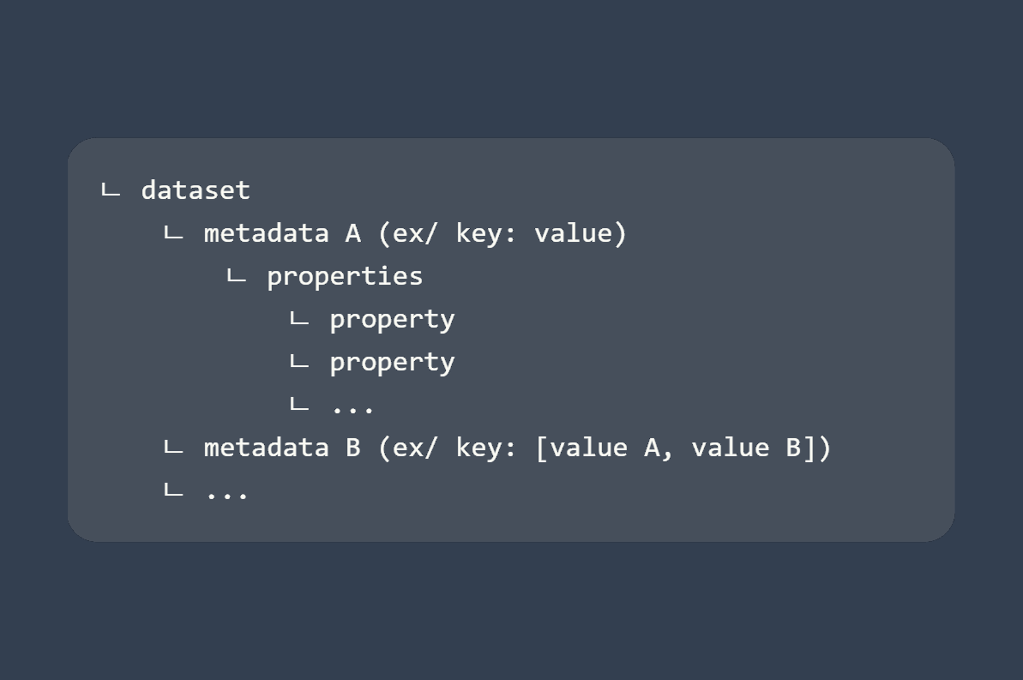Collapse the properties branch via its glyph
Screen dimensions: 1023x680
pos(236,277)
